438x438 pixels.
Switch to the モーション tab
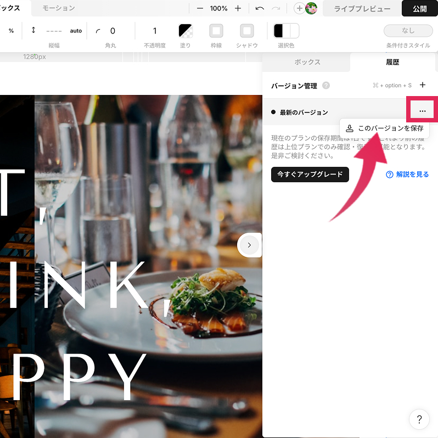(x=59, y=8)
